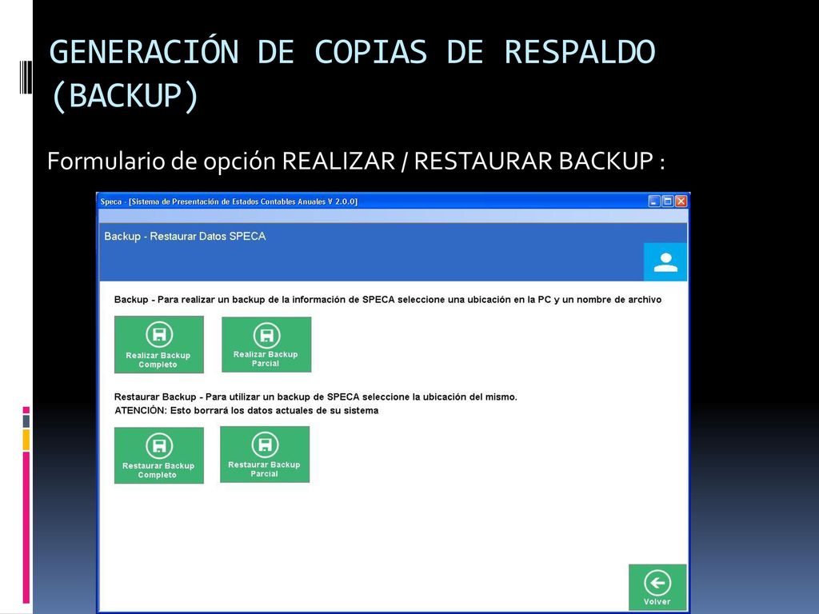Click the 'Backup - Para realizar un backup' instruction line
Viewport: 819px width, 614px height.
pyautogui.click(x=388, y=300)
